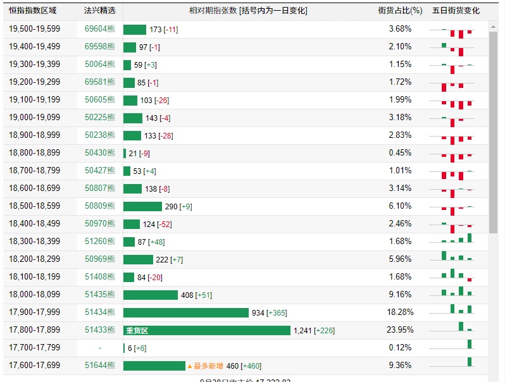Click the 恒指指数区域 column header
The height and width of the screenshot is (382, 505).
pos(32,11)
